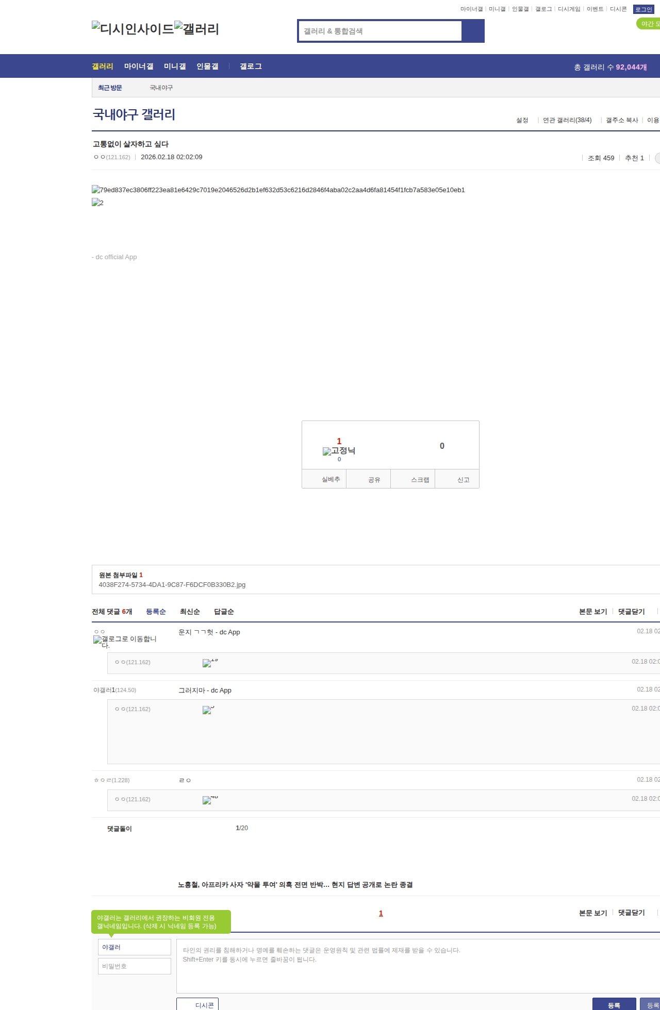Select 마이너갤 in the blue navigation bar
This screenshot has height=1010, width=660.
139,66
